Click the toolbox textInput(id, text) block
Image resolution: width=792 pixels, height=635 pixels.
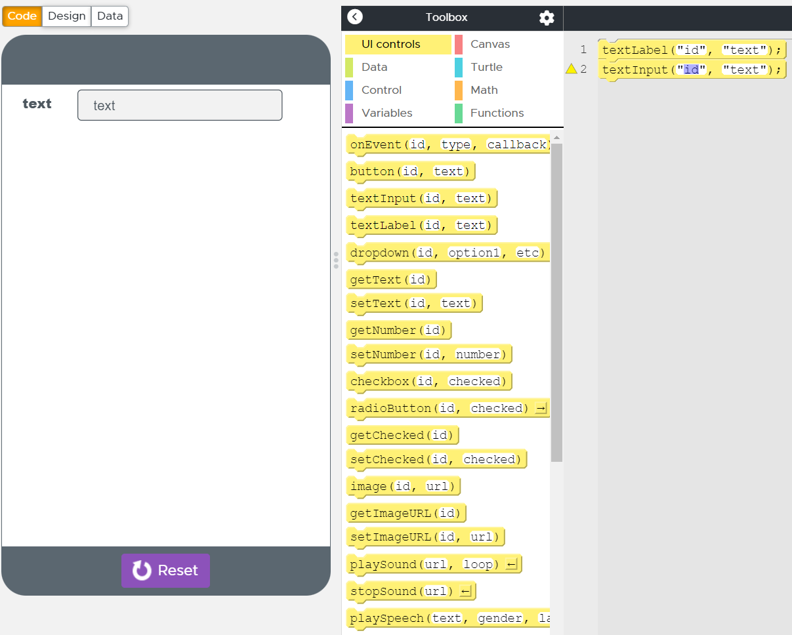pyautogui.click(x=422, y=199)
